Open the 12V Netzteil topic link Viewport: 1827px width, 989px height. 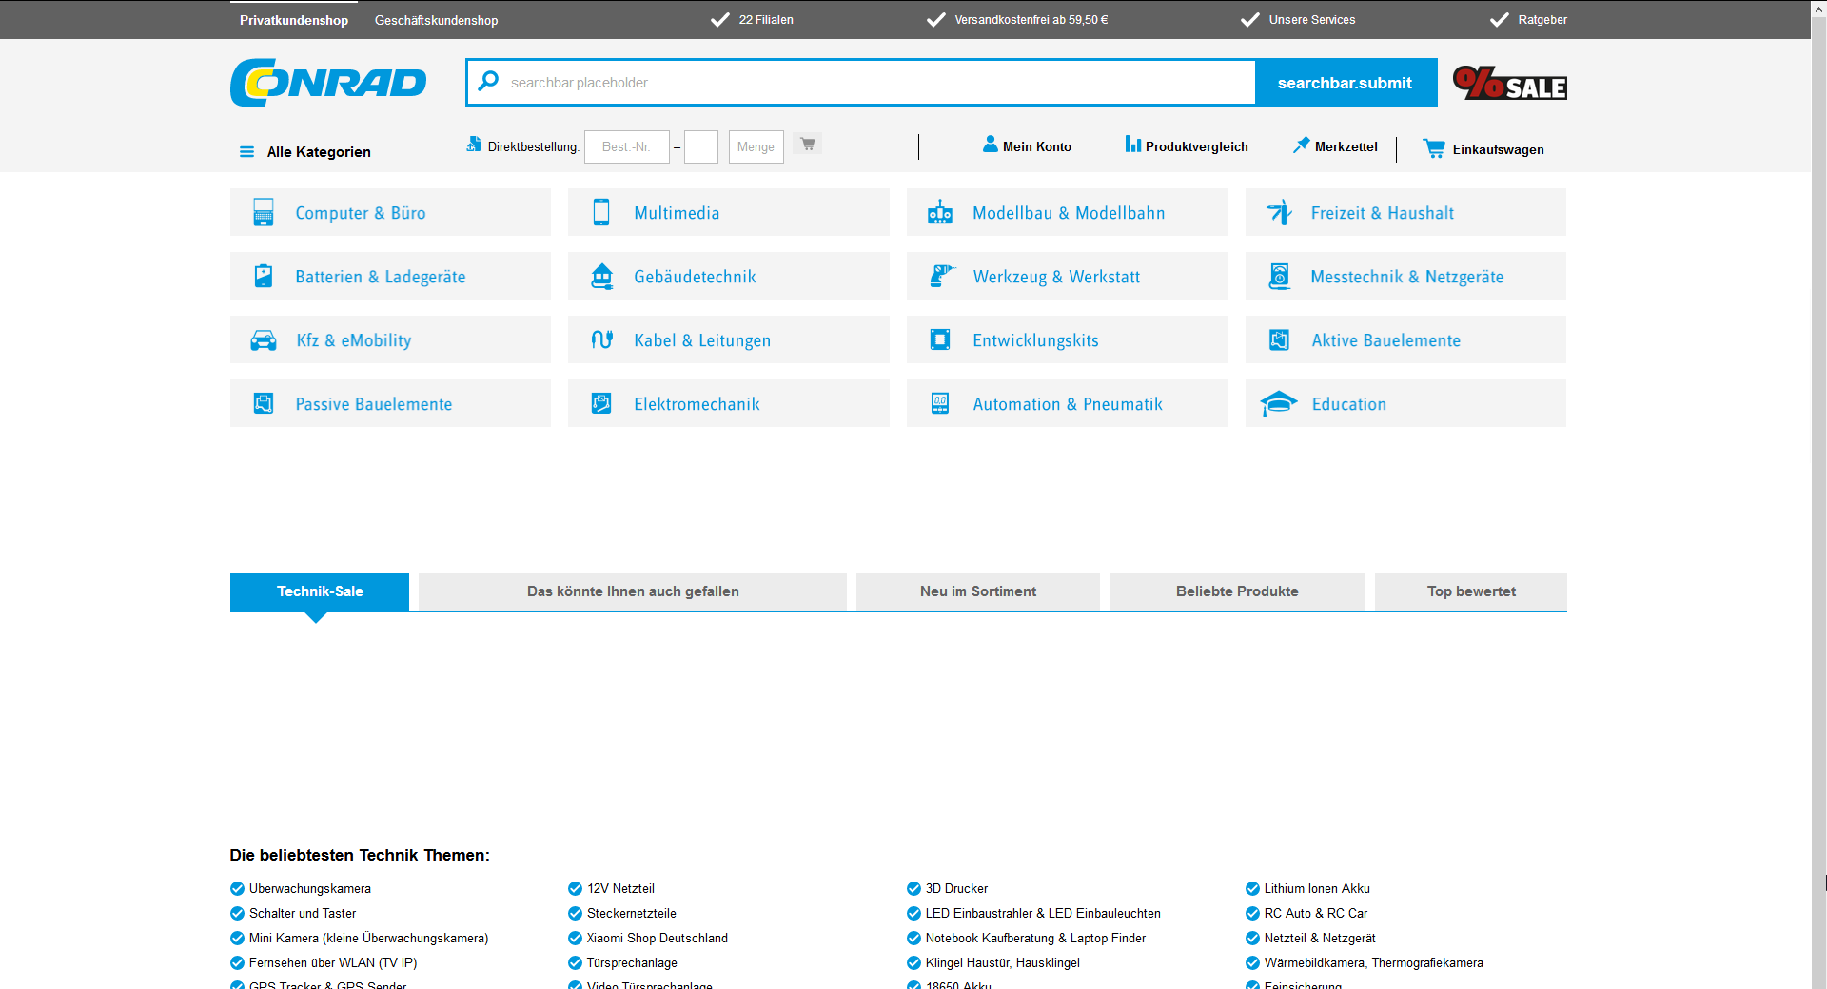pyautogui.click(x=620, y=889)
